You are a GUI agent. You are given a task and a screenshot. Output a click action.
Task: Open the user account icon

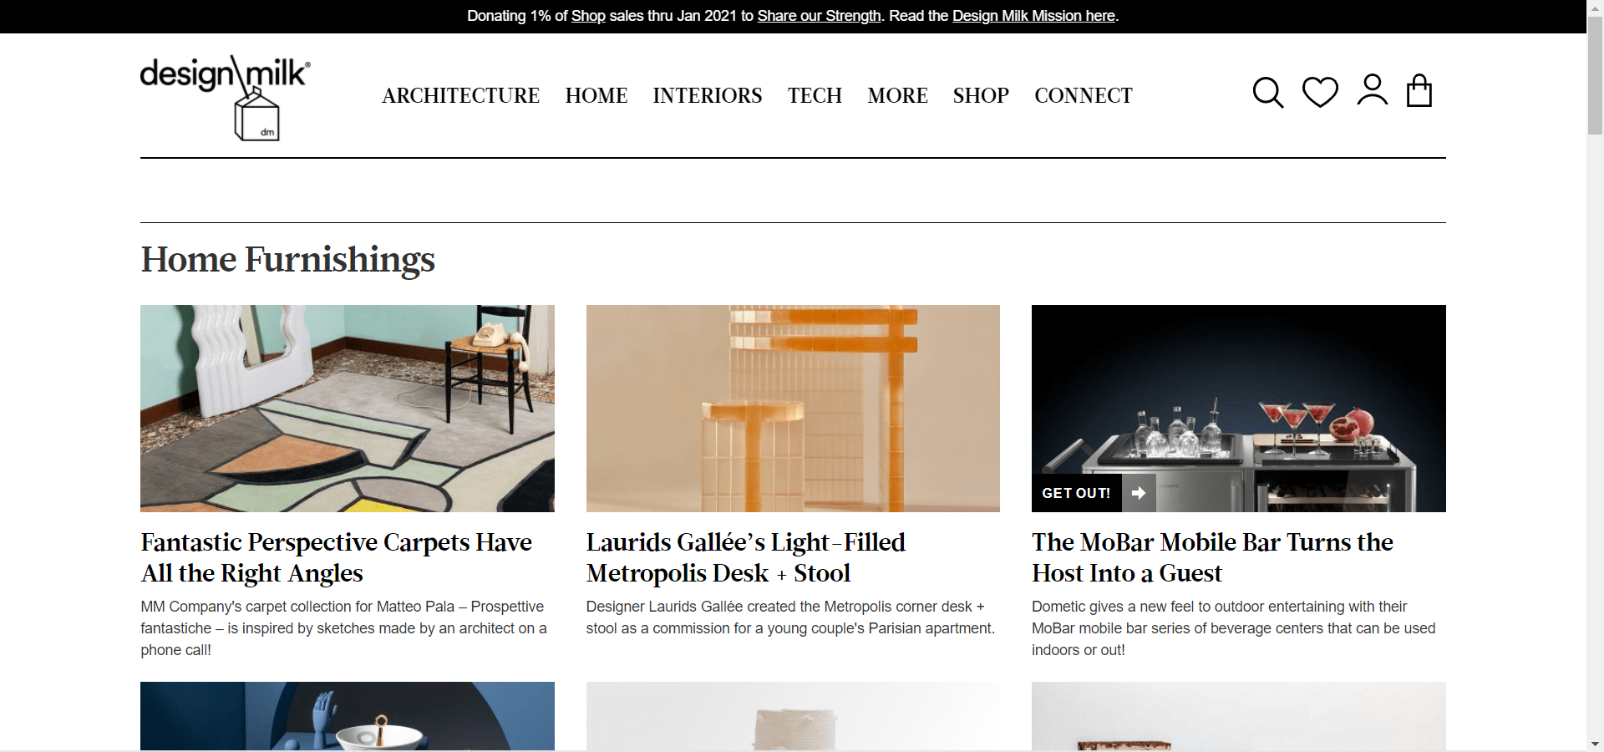1372,90
